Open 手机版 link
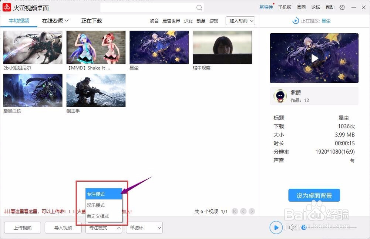 (285, 7)
